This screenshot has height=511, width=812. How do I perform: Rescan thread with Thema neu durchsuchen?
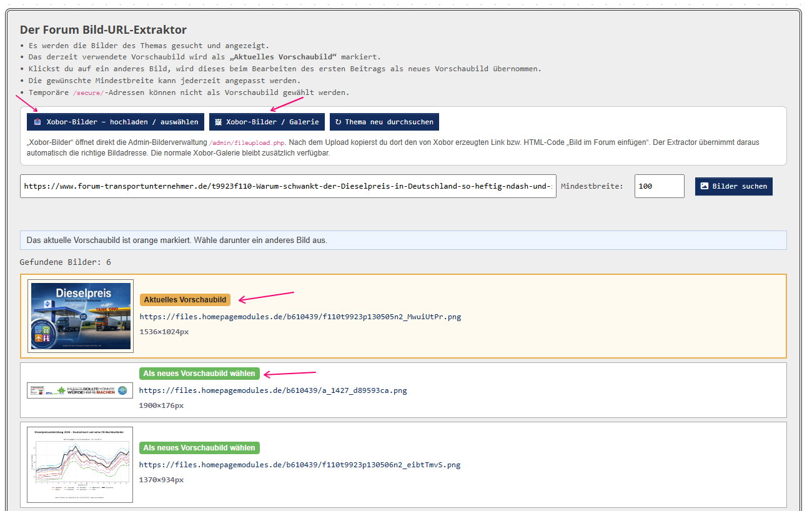pos(384,122)
